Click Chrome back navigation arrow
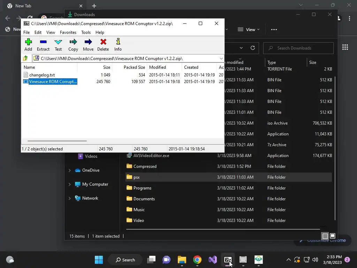The height and width of the screenshot is (268, 357). click(8, 18)
